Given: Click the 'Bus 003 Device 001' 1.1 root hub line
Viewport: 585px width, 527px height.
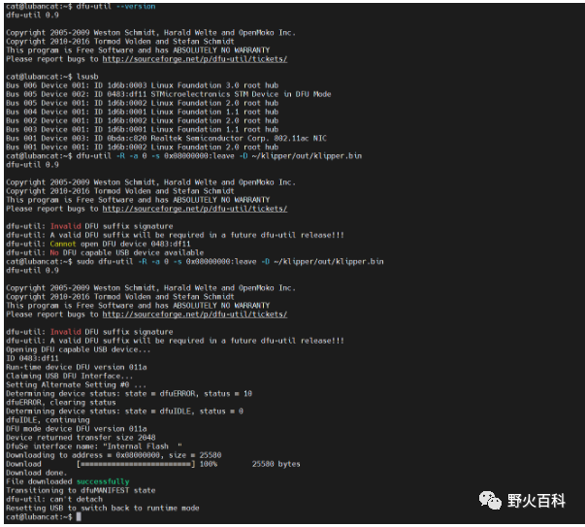Looking at the screenshot, I should (x=143, y=129).
